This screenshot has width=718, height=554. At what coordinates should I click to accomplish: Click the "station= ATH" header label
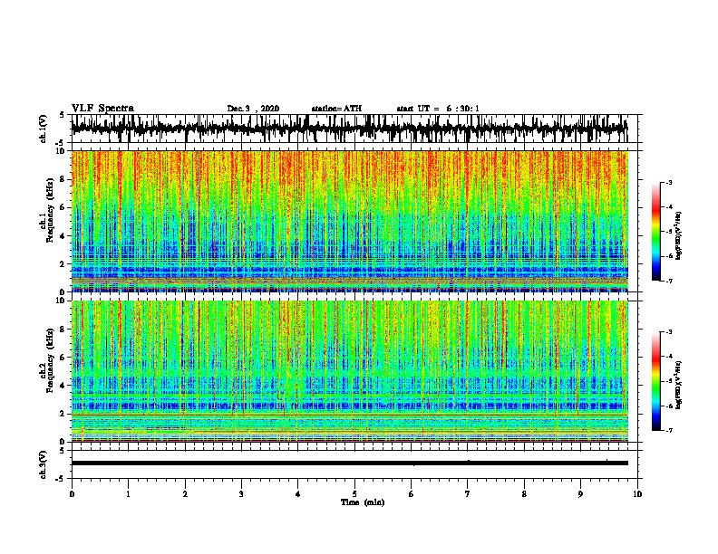(x=336, y=109)
